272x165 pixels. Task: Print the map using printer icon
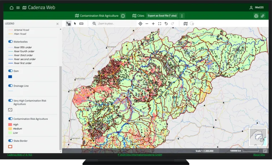tap(256, 16)
